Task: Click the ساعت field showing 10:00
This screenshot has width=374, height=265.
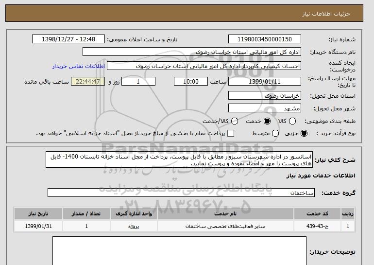Action: point(191,81)
